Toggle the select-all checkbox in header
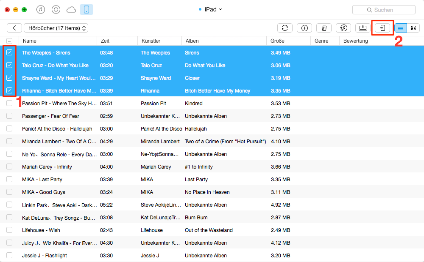 (x=9, y=41)
